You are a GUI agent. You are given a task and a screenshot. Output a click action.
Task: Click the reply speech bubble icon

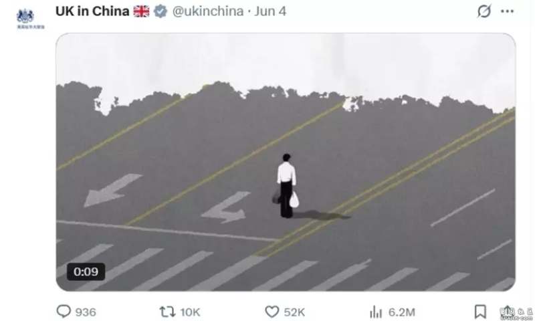pos(64,311)
